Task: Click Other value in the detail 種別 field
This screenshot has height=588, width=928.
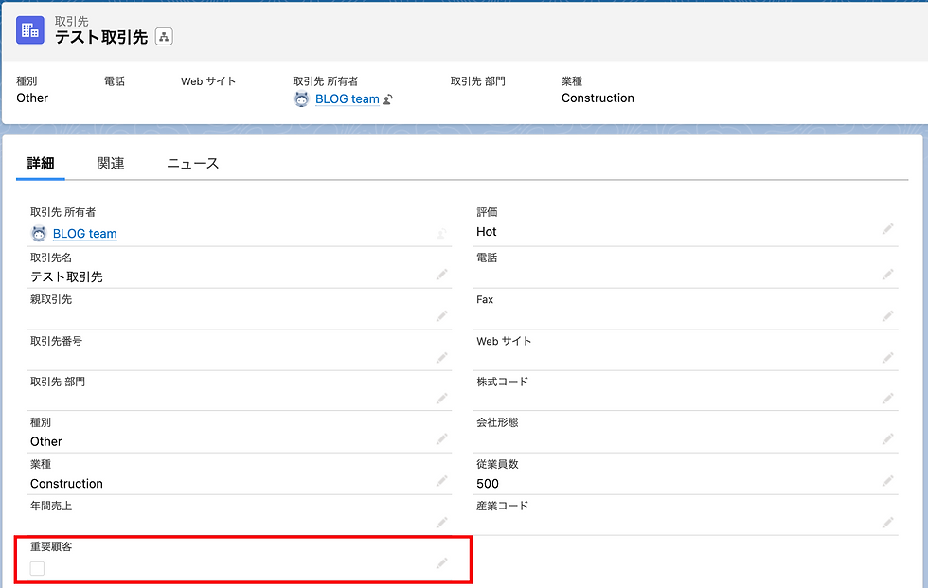Action: (46, 442)
